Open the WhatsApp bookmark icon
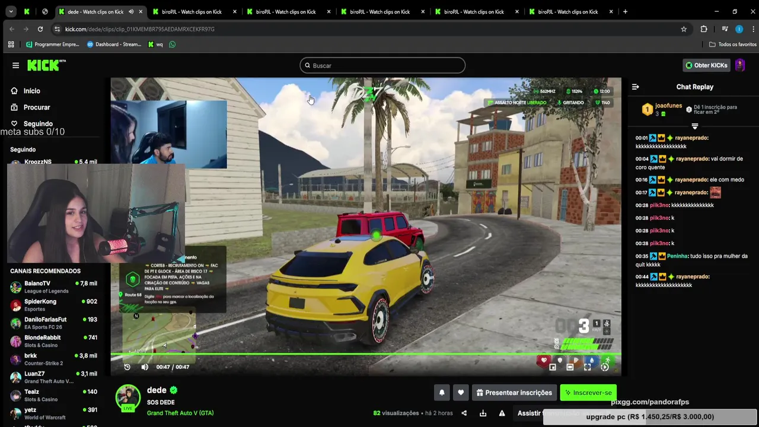 [x=173, y=44]
